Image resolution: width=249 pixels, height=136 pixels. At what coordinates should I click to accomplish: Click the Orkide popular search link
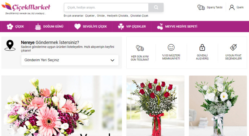101,16
